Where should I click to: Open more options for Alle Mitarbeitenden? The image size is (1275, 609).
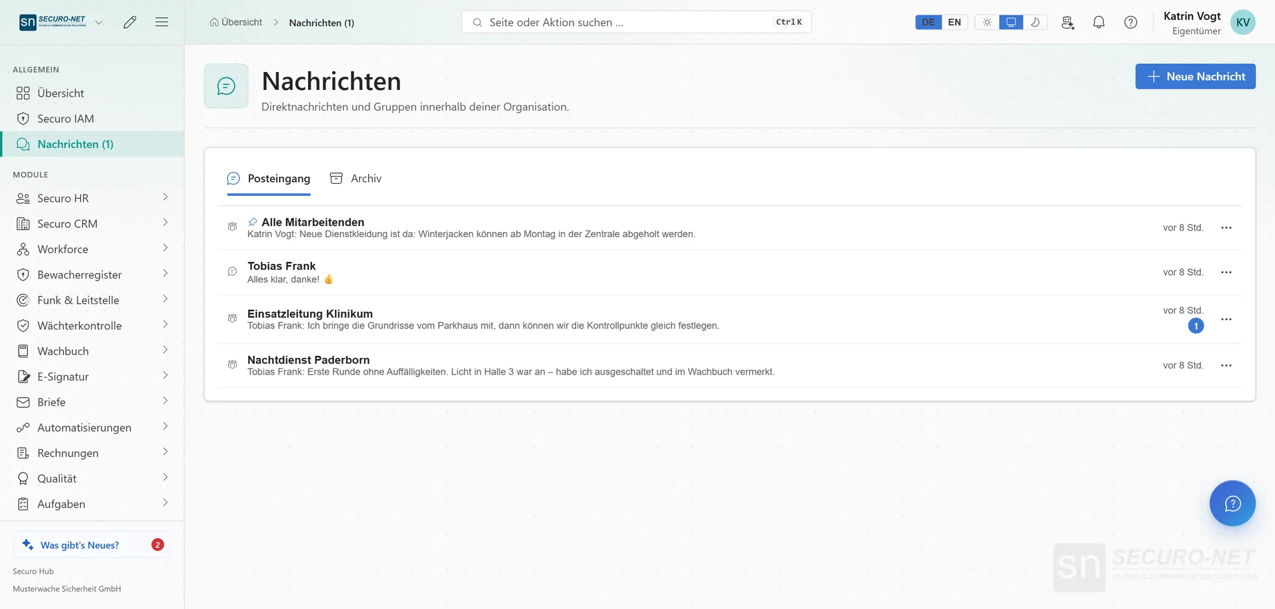point(1226,228)
